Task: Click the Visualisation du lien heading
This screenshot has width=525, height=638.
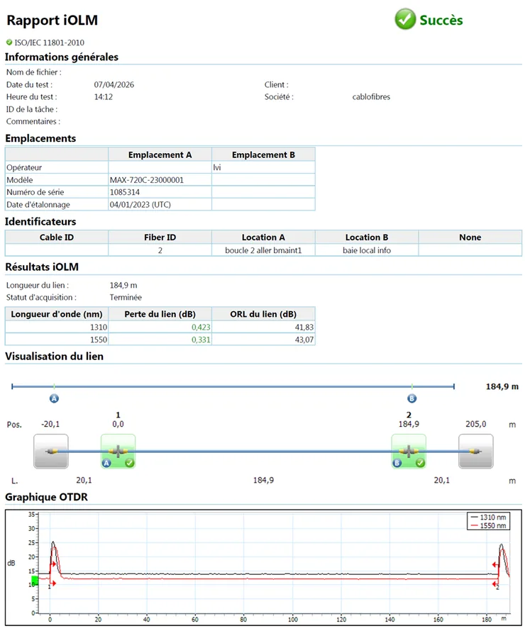Action: pyautogui.click(x=54, y=357)
